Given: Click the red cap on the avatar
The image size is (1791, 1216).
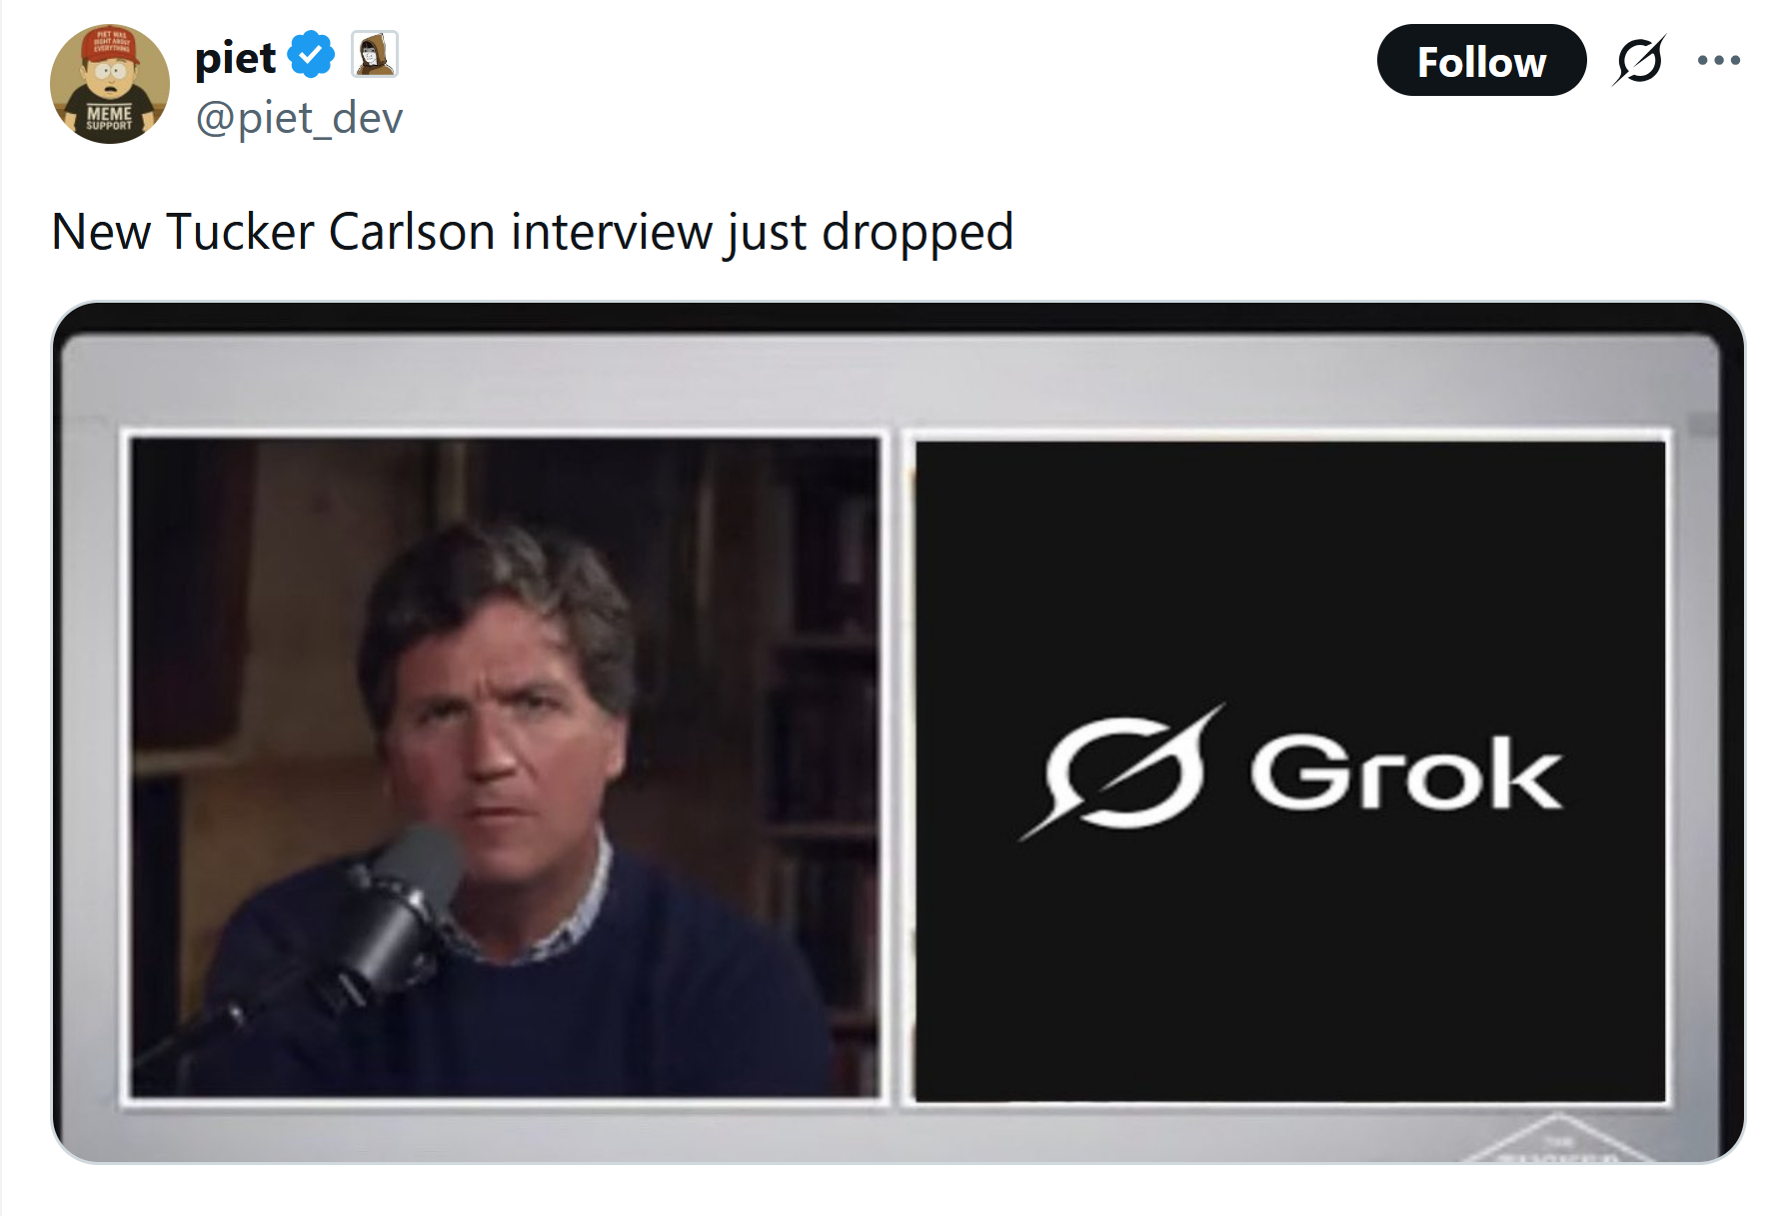Looking at the screenshot, I should [x=110, y=45].
